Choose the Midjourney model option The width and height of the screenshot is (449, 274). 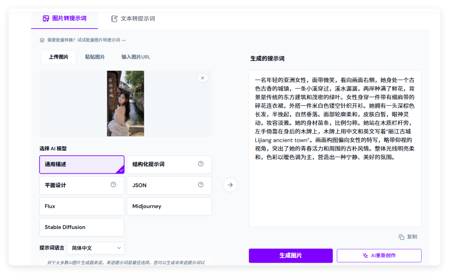[169, 206]
